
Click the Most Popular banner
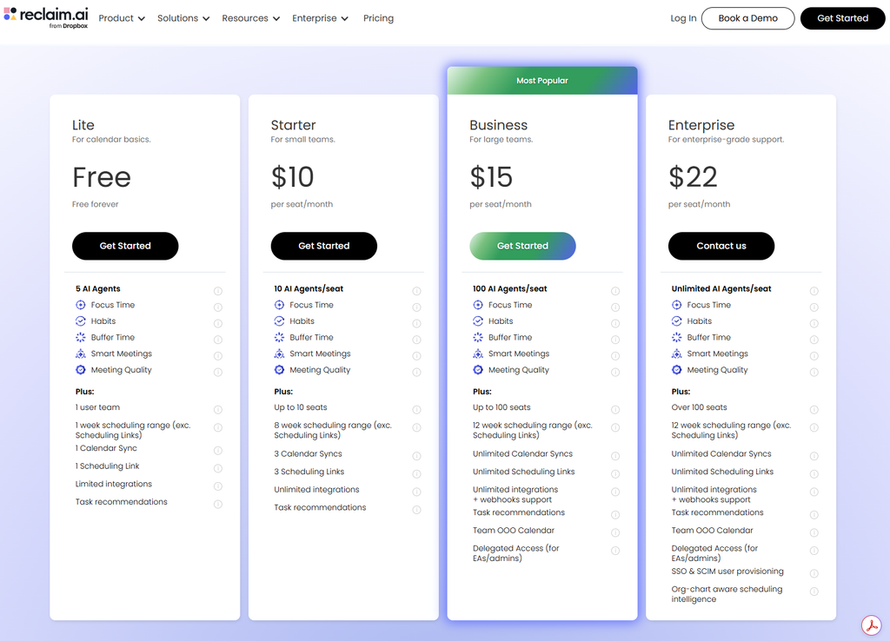(x=542, y=81)
